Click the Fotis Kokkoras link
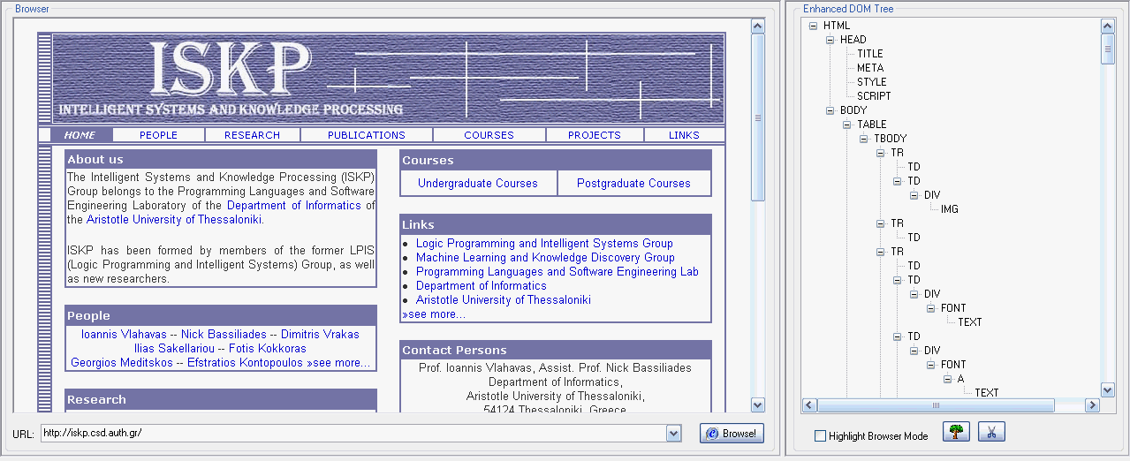The width and height of the screenshot is (1130, 461). [x=268, y=349]
